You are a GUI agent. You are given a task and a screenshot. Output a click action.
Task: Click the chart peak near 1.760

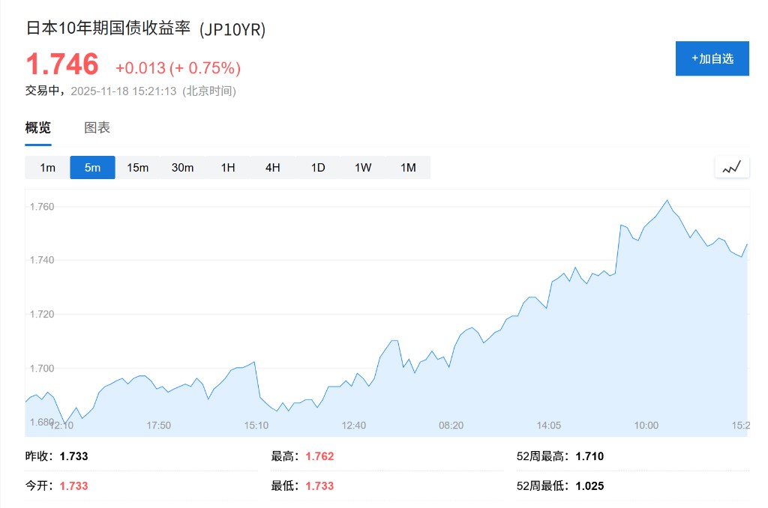pos(667,200)
